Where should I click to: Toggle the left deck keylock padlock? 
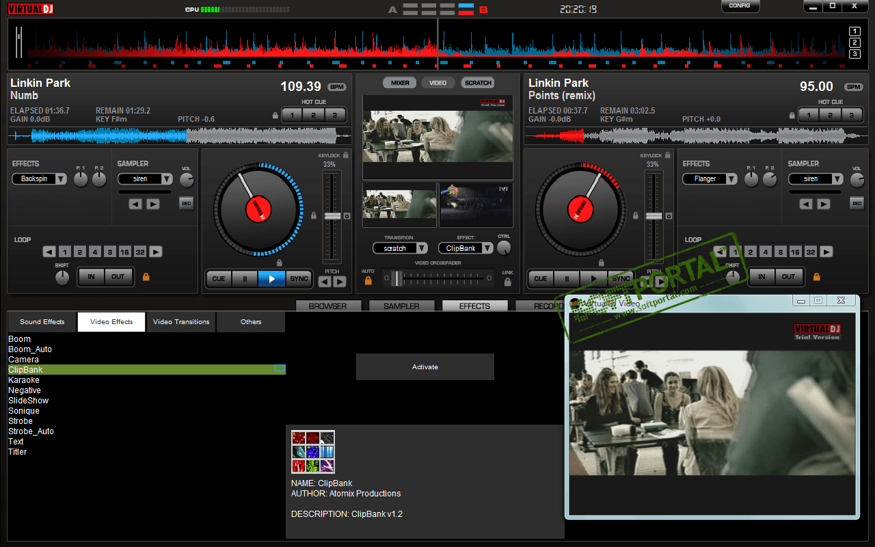345,156
